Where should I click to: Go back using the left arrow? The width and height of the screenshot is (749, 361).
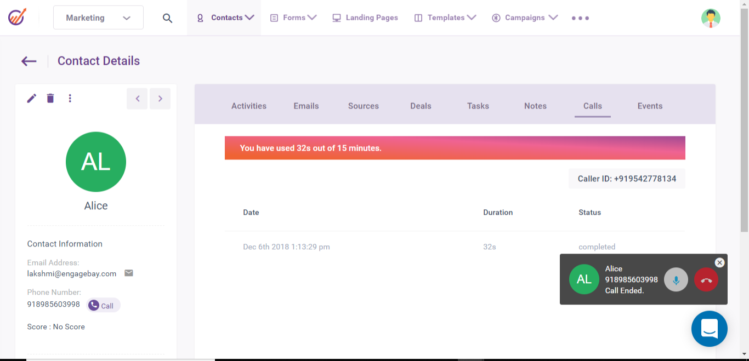coord(29,61)
